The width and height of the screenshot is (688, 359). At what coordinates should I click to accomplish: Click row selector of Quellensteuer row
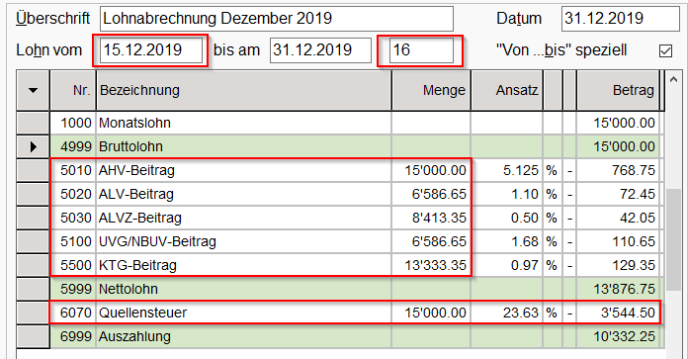pyautogui.click(x=33, y=313)
